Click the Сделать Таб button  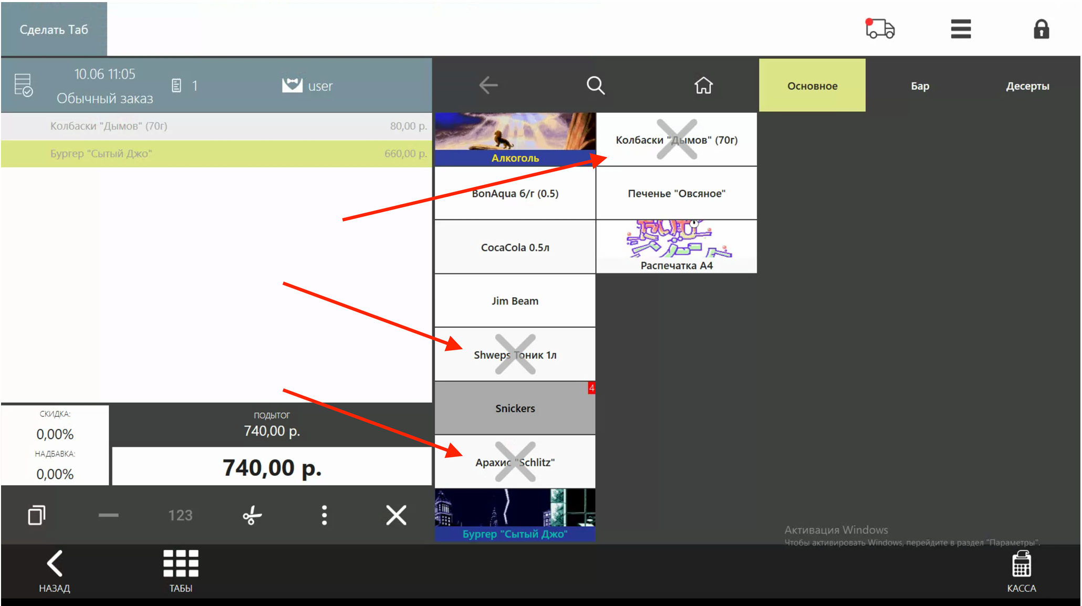click(54, 29)
